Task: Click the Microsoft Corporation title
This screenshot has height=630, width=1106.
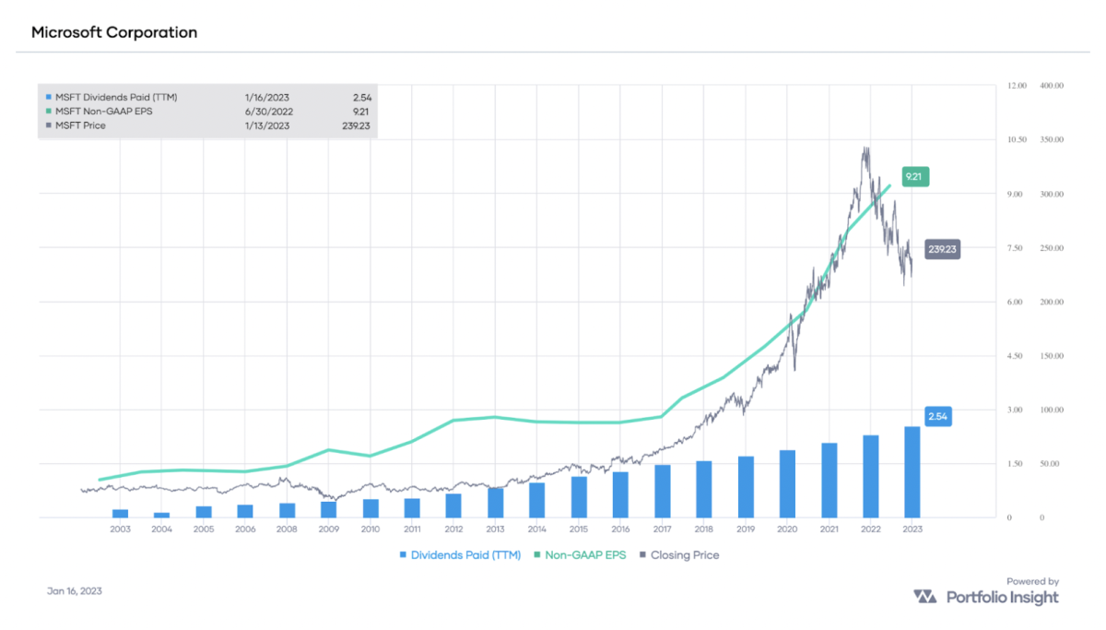Action: 114,32
